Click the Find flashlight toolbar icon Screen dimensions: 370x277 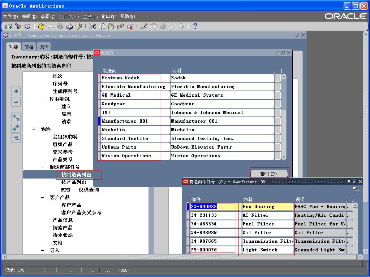[18, 26]
